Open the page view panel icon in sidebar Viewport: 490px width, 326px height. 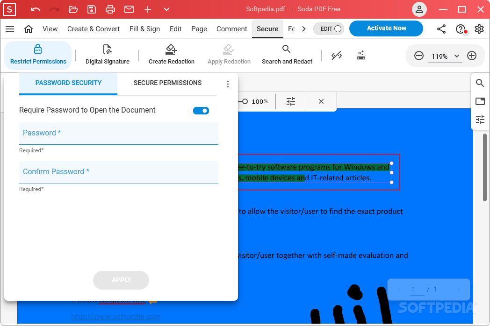(480, 101)
